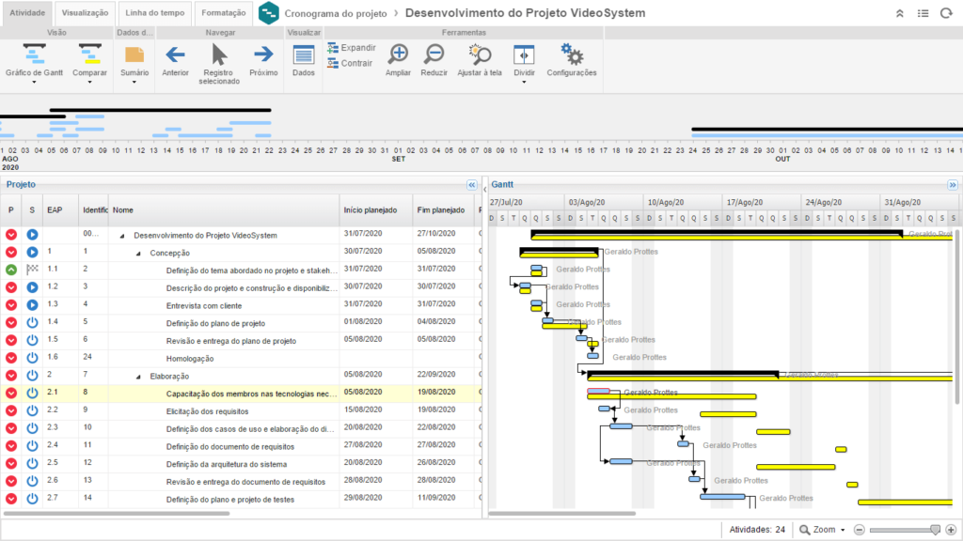
Task: Click the Sumário folder icon
Action: click(134, 55)
